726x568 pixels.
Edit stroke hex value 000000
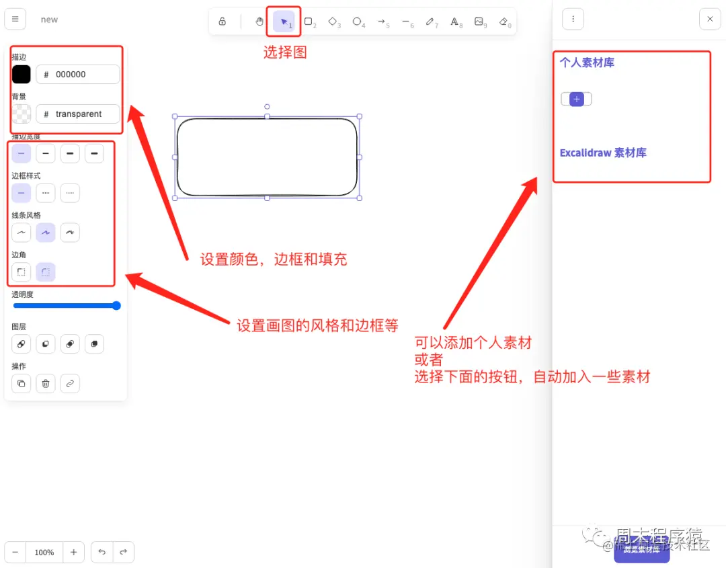coord(78,74)
